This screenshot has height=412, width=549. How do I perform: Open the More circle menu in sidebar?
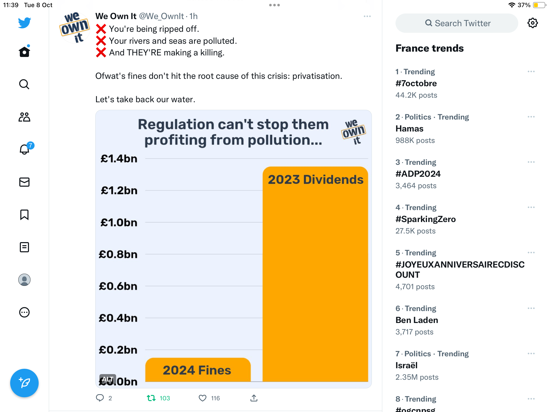[24, 312]
